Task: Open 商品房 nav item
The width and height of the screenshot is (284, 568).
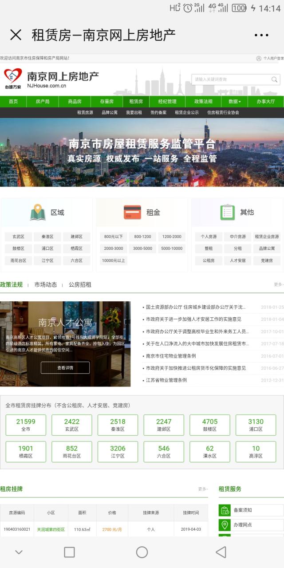Action: click(x=75, y=101)
